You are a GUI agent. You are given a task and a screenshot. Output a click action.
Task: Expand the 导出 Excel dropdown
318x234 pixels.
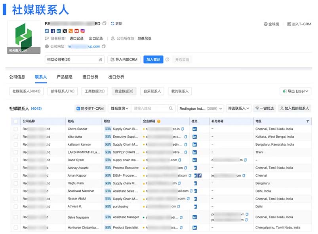click(x=296, y=91)
